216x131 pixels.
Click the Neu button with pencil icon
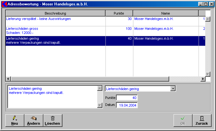point(15,120)
